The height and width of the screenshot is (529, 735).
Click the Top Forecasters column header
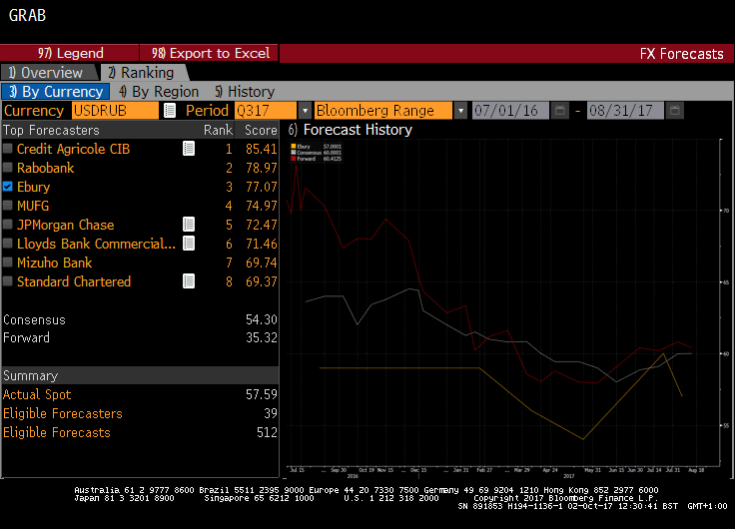click(x=51, y=130)
